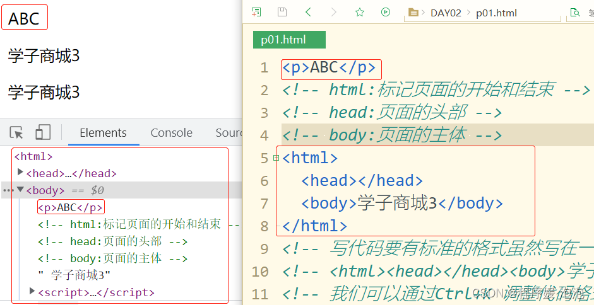Select the "学子商城3" text node in DevTools

[74, 275]
